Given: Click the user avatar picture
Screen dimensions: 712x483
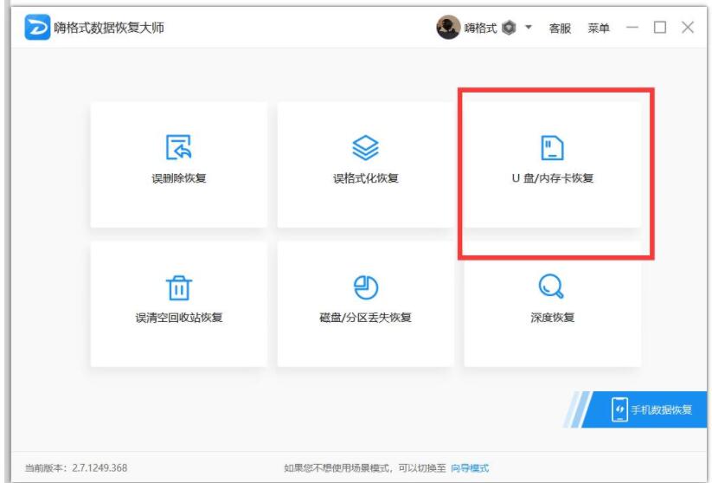Looking at the screenshot, I should 448,27.
